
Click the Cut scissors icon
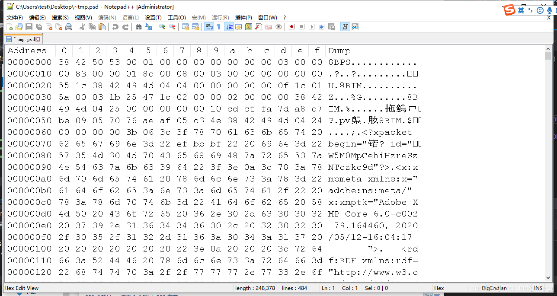[82, 27]
